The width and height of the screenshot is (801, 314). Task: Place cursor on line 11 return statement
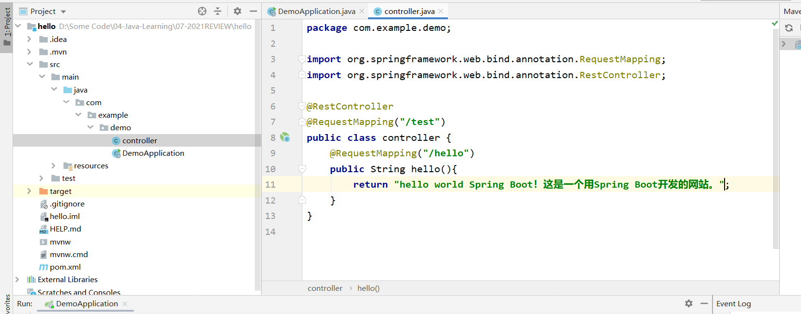pyautogui.click(x=540, y=184)
